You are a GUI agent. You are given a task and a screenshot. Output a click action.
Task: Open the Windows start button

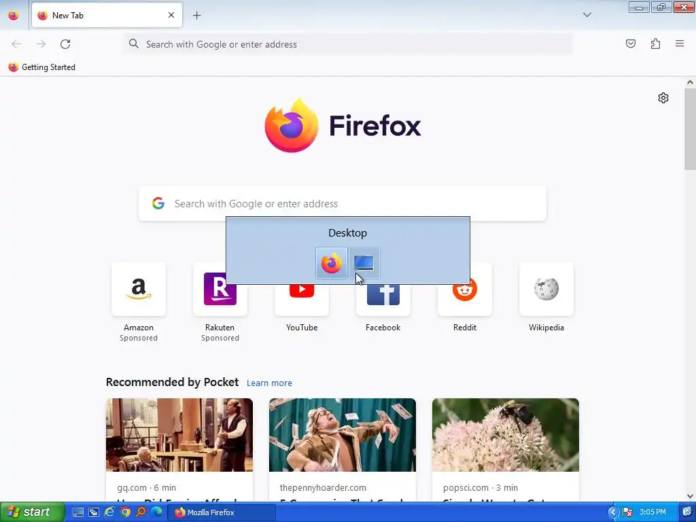click(x=32, y=512)
